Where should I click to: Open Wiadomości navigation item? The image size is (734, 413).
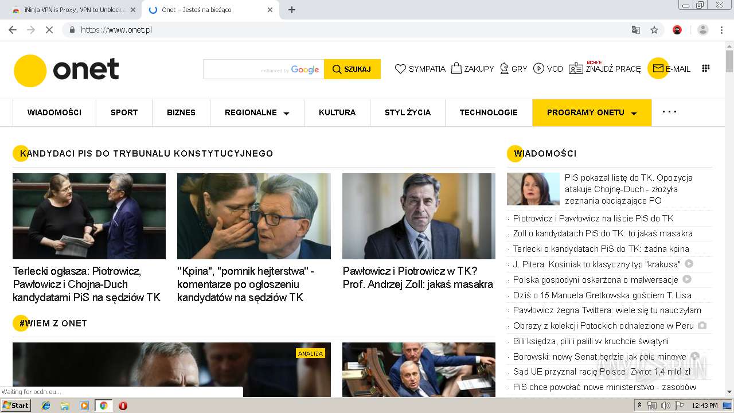click(54, 112)
